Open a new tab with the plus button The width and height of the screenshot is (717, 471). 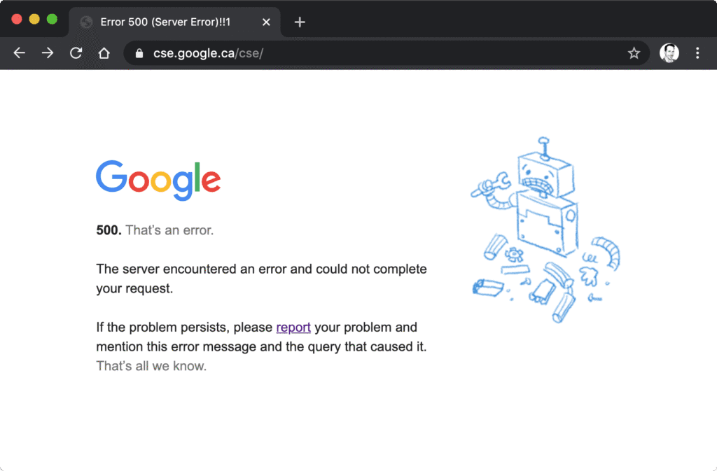tap(299, 22)
